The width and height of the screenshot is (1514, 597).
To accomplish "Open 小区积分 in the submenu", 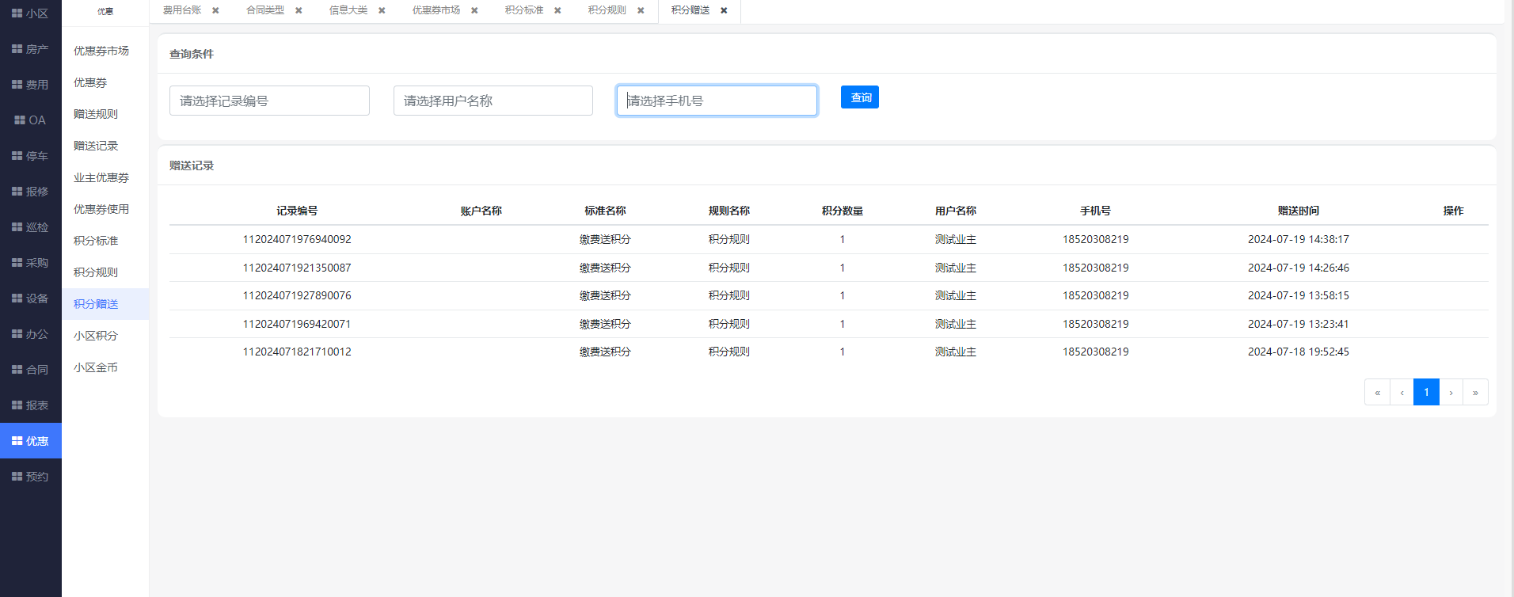I will [105, 336].
